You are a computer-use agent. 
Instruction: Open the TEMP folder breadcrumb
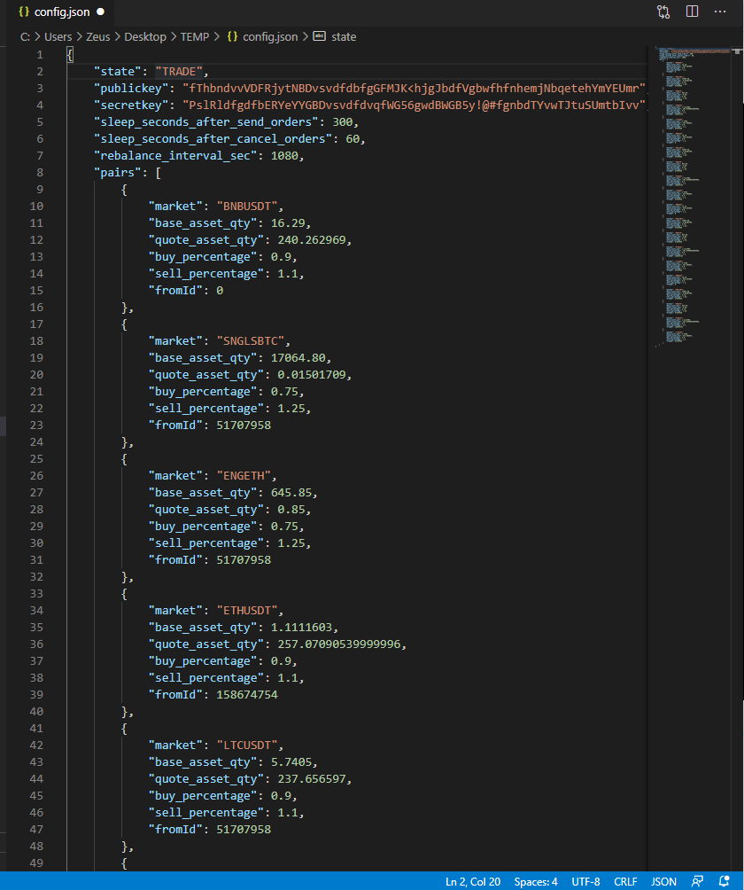coord(195,36)
